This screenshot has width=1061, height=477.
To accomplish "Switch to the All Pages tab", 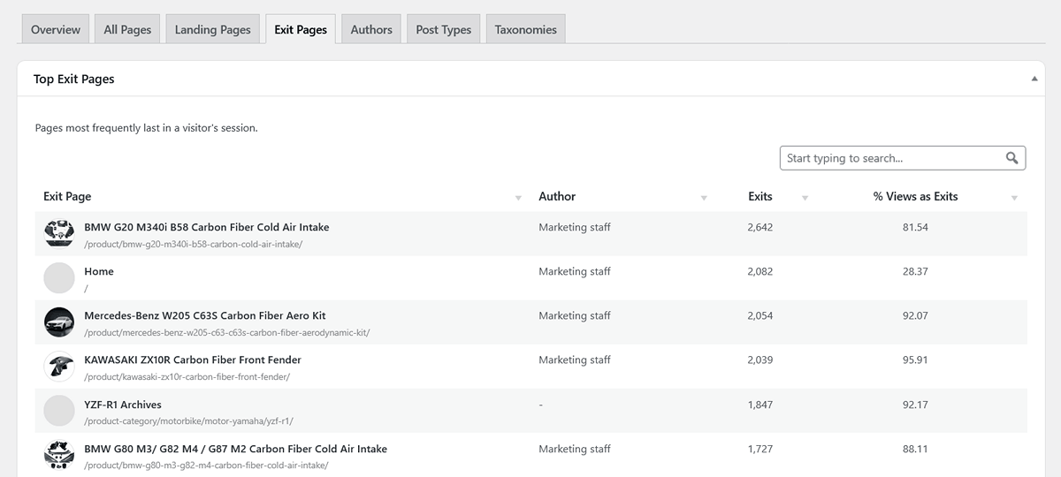I will [127, 29].
